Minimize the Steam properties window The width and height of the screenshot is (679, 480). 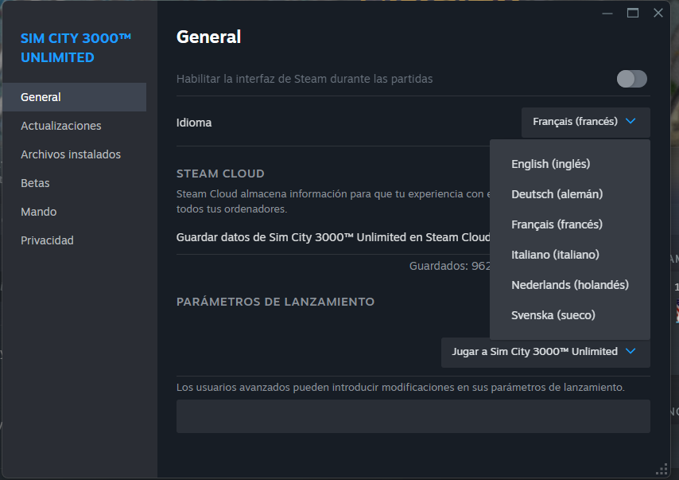pos(607,13)
